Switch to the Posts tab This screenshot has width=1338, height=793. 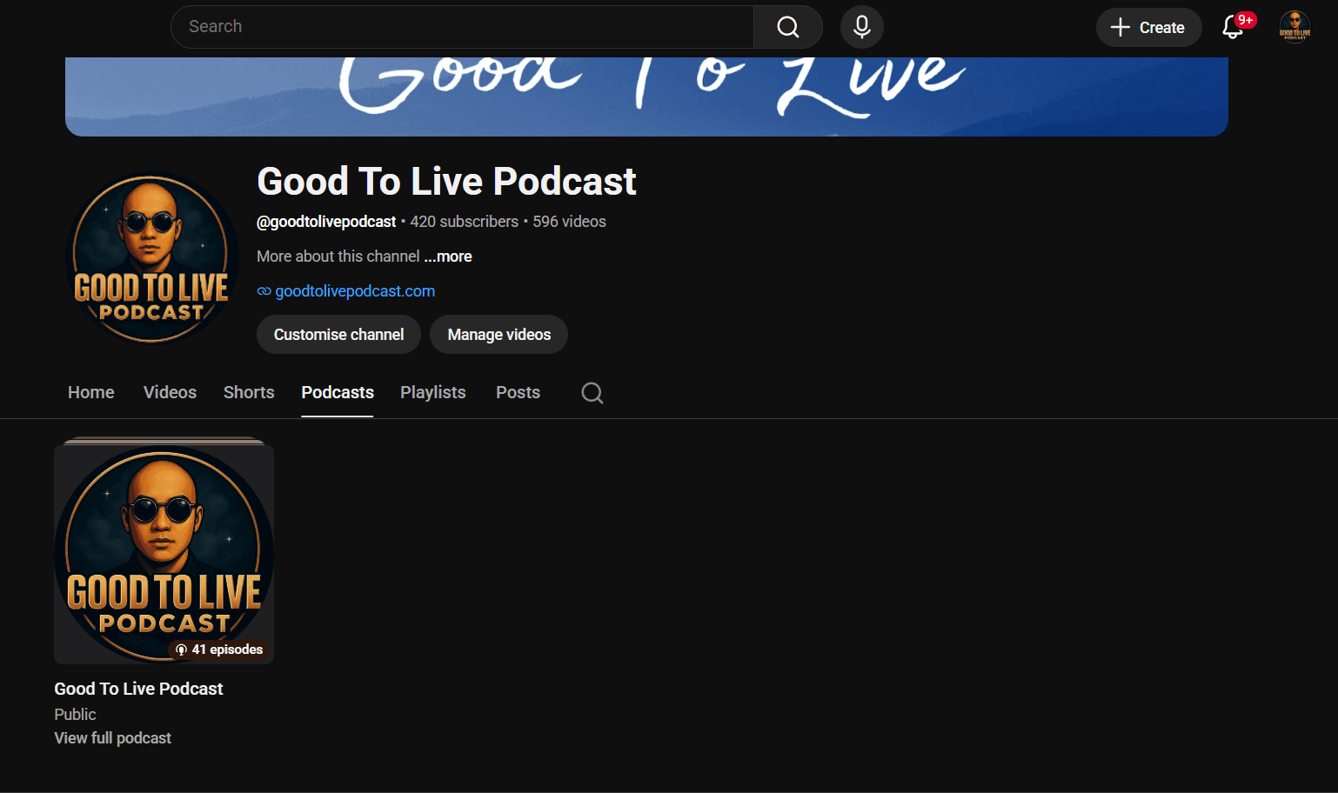[518, 392]
